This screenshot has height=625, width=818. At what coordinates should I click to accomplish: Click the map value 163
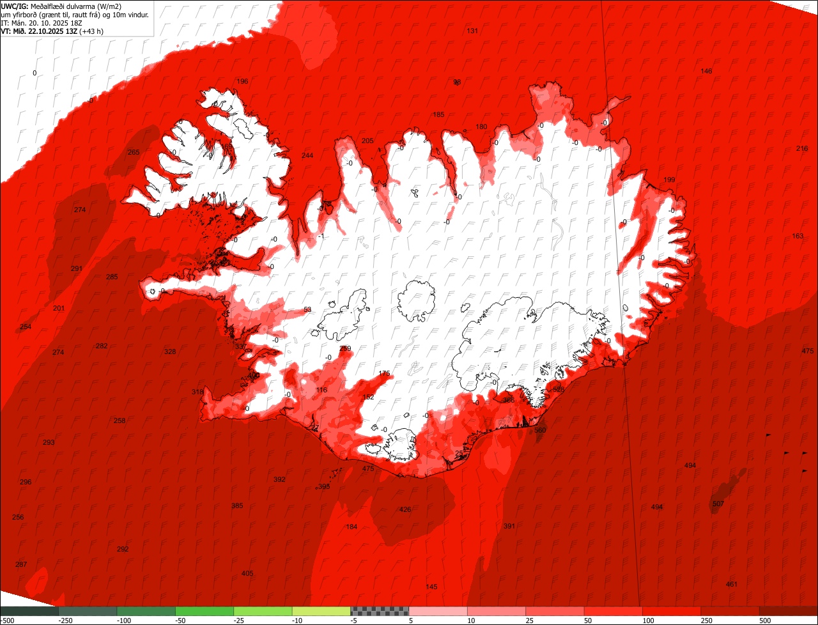pyautogui.click(x=798, y=236)
